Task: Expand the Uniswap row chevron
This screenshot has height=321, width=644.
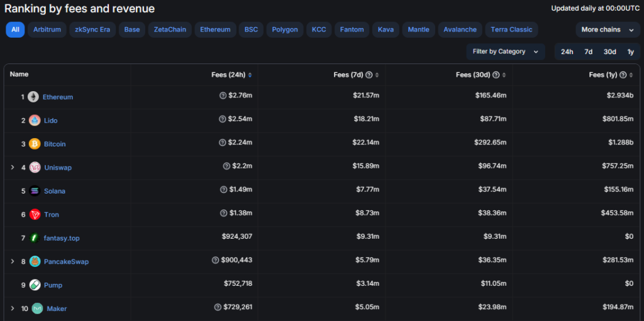Action: (x=12, y=167)
